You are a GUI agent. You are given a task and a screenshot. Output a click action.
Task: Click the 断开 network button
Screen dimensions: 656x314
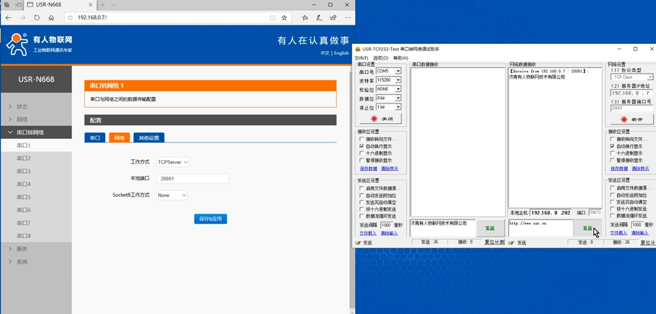631,119
